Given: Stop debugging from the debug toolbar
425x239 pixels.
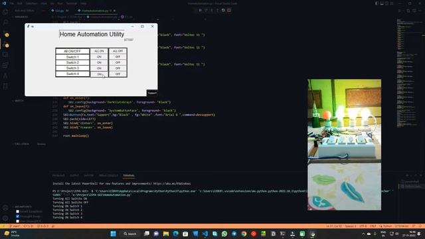Looking at the screenshot, I should click(229, 11).
